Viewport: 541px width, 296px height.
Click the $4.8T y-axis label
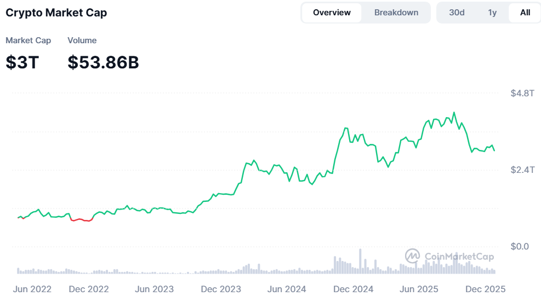point(522,93)
